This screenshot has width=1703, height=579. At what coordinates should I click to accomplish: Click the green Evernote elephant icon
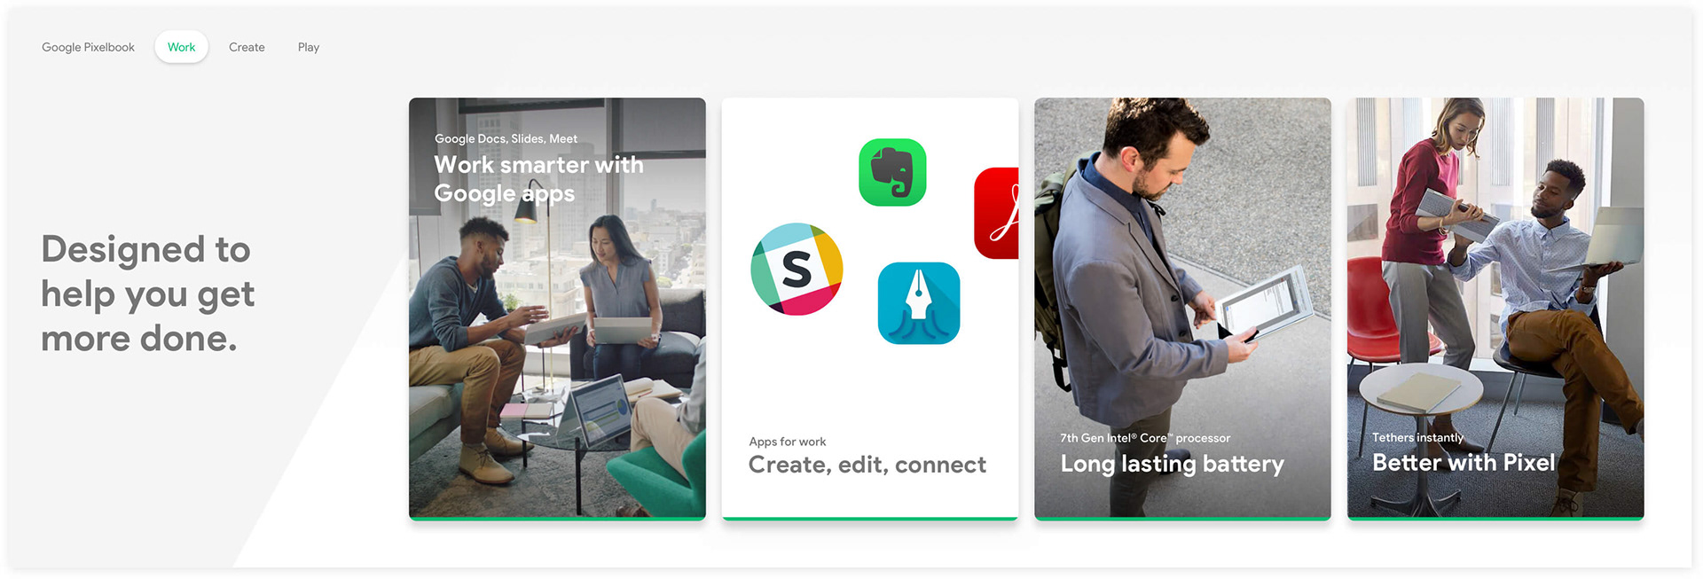pos(892,172)
